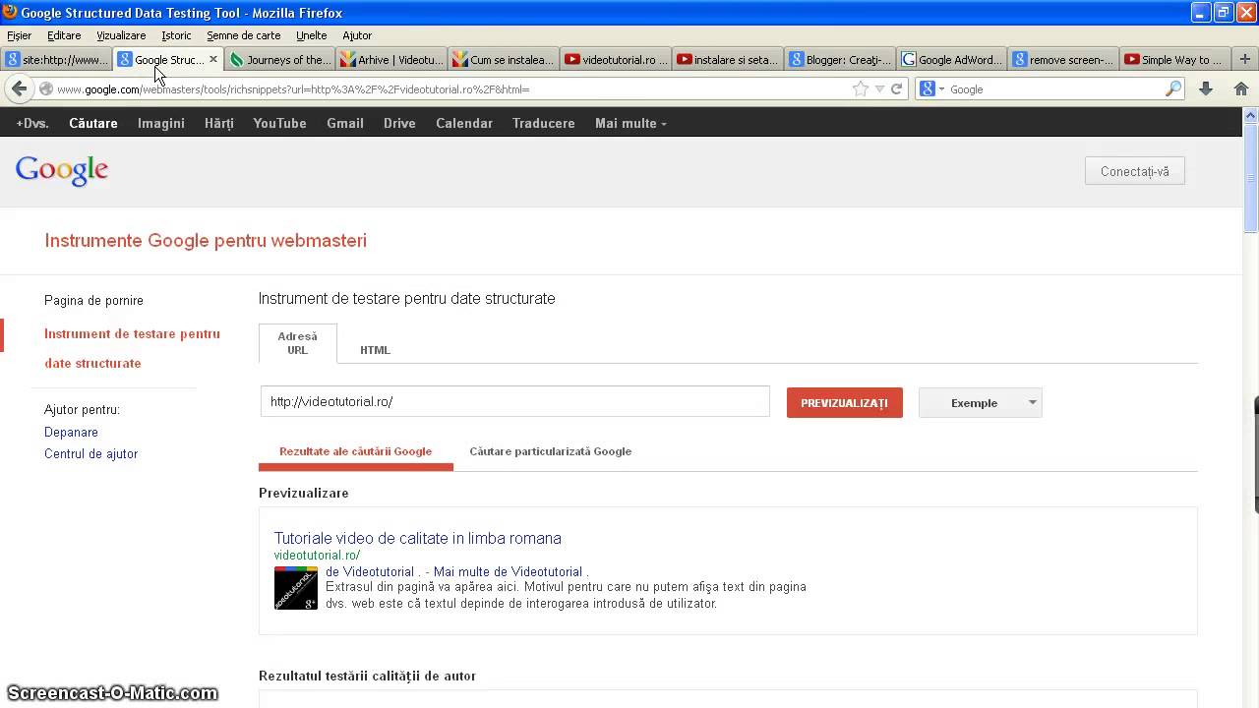Switch to the instalare si seta tab
Screen dimensions: 1259x708
(728, 59)
